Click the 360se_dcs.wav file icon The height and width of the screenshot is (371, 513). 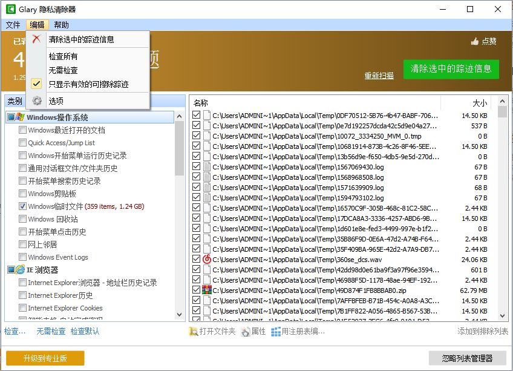207,260
